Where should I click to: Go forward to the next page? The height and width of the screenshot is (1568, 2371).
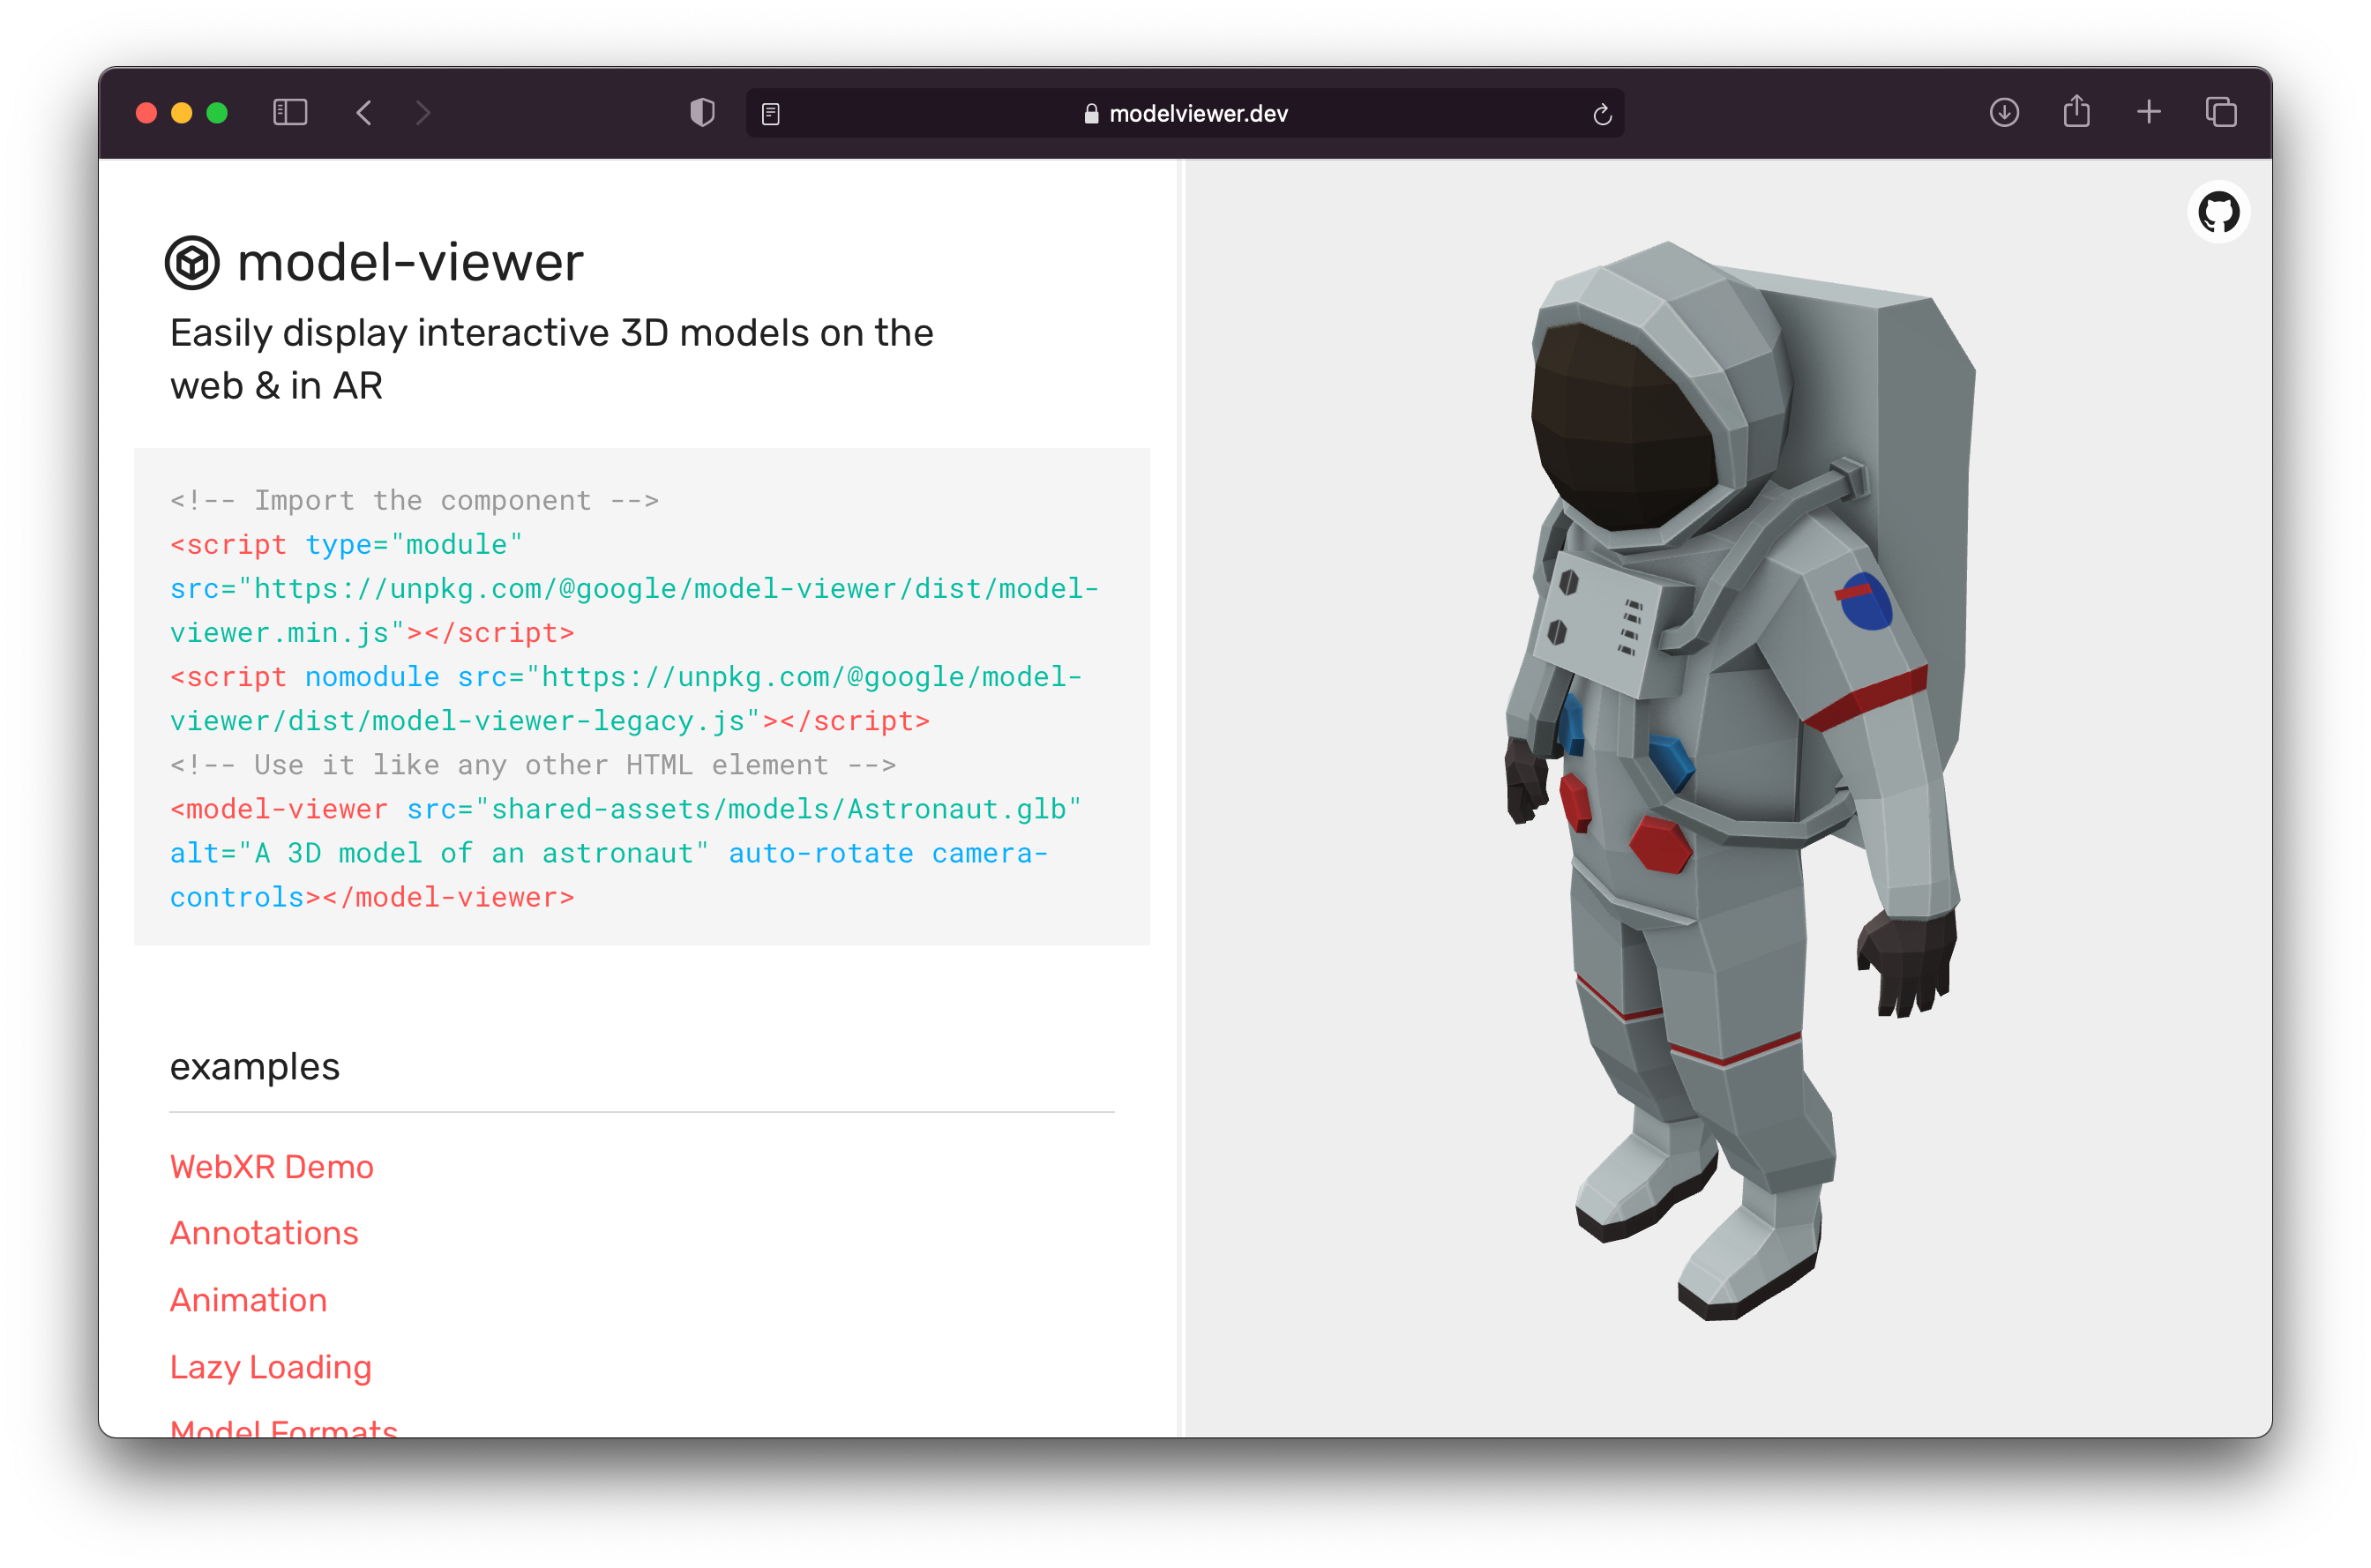point(423,113)
